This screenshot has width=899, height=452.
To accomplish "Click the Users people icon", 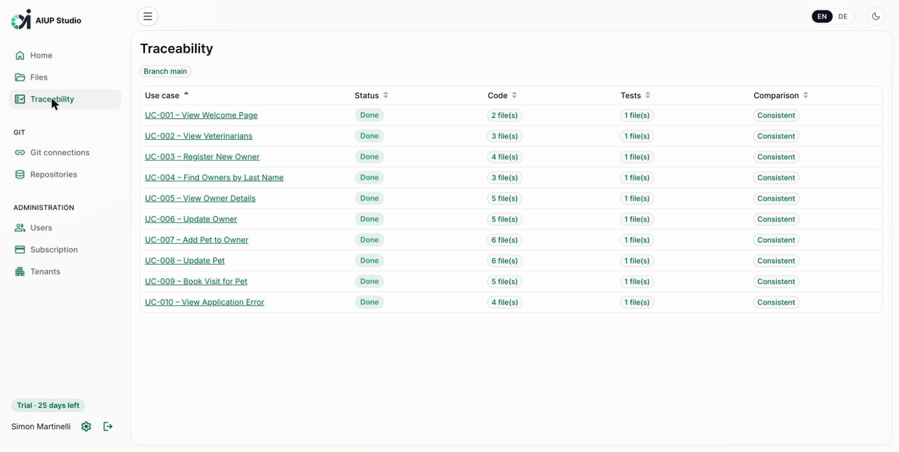I will pos(20,228).
